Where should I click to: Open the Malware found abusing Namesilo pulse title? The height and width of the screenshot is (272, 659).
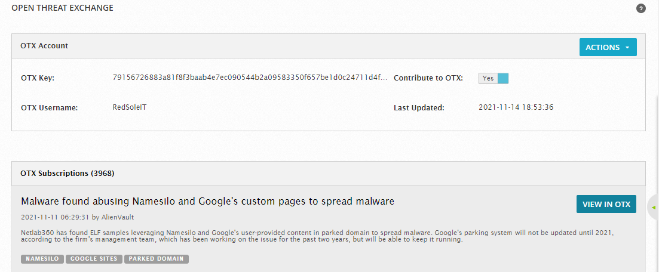click(x=208, y=202)
